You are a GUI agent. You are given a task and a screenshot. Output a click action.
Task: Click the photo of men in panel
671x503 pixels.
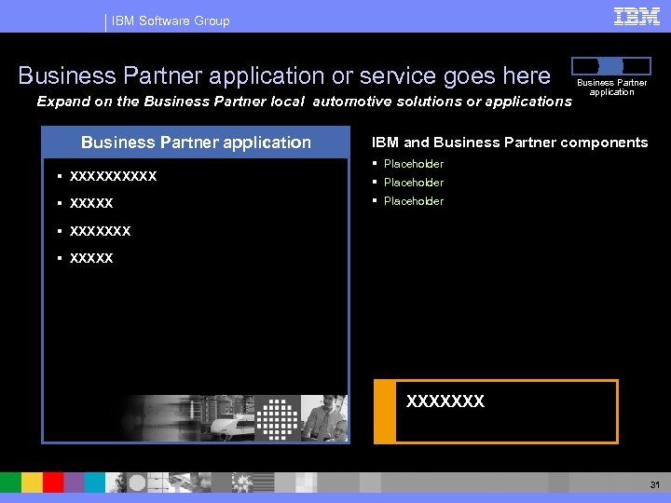(324, 418)
